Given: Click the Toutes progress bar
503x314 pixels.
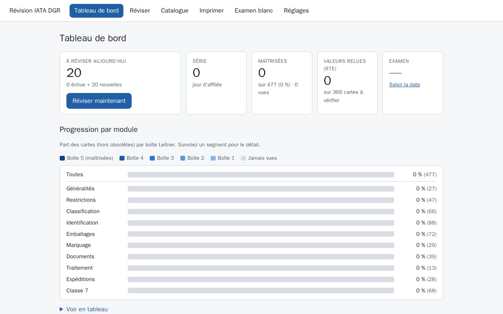Looking at the screenshot, I should point(261,175).
